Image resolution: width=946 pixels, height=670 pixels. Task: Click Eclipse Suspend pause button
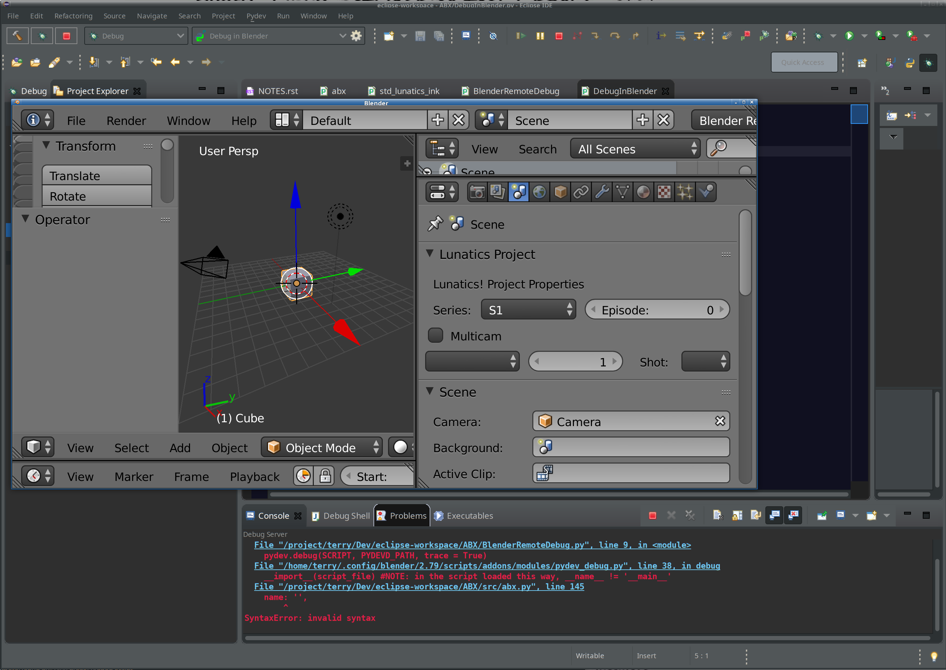coord(540,36)
